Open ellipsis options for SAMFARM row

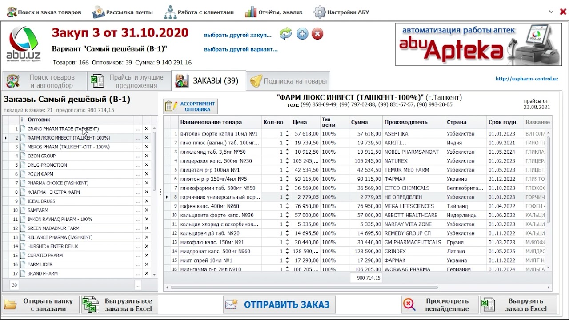point(138,210)
